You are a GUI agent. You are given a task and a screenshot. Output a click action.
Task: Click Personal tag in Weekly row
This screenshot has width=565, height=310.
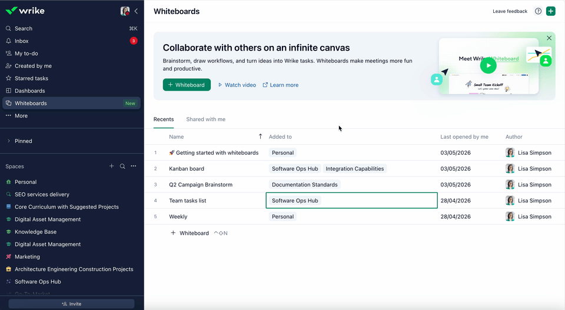pos(283,216)
